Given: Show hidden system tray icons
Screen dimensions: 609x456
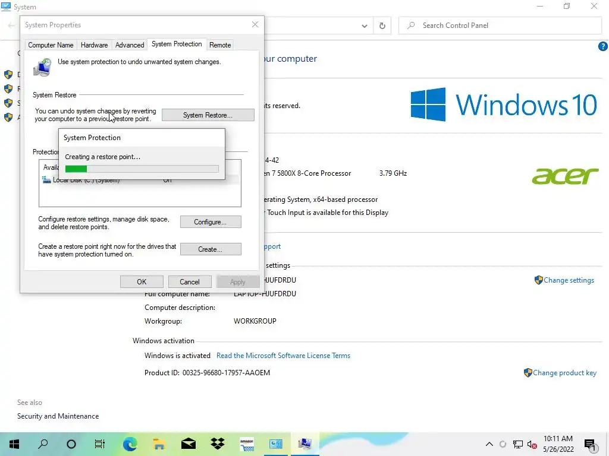Looking at the screenshot, I should (489, 444).
